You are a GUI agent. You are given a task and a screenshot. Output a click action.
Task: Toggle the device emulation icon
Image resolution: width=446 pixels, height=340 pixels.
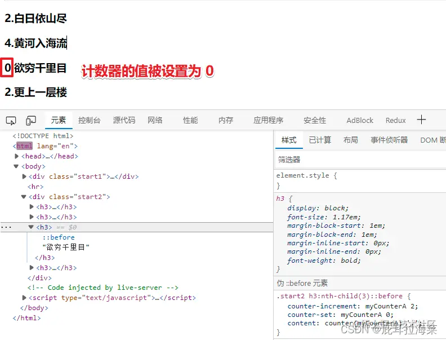tap(31, 121)
